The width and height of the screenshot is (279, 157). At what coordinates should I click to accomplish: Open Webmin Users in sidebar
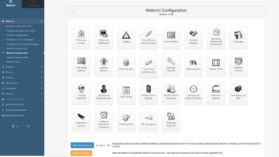coord(13,62)
